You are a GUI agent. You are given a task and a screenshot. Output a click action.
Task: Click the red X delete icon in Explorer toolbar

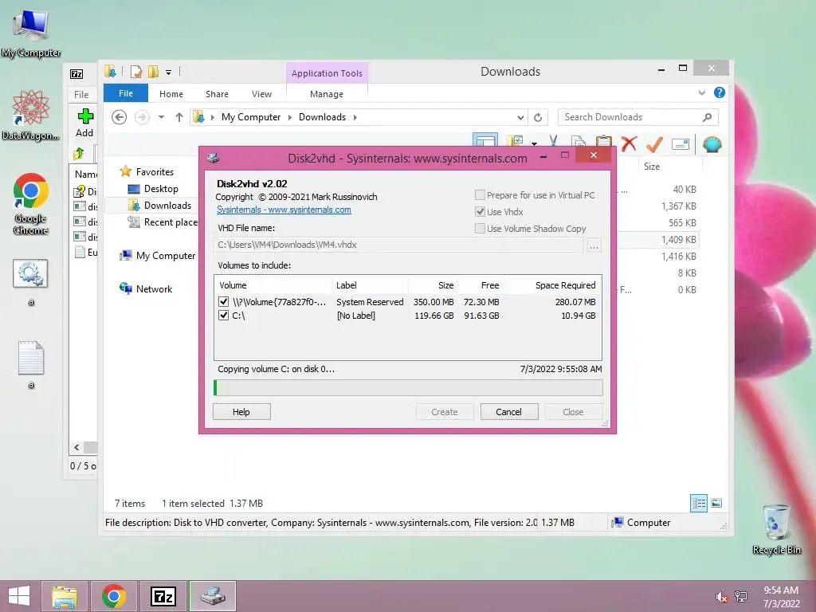[630, 143]
